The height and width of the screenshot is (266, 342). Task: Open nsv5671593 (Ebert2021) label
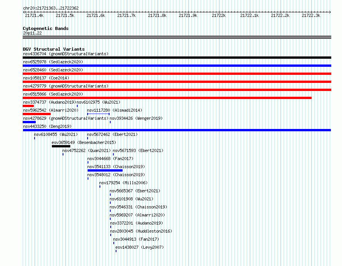coord(138,150)
